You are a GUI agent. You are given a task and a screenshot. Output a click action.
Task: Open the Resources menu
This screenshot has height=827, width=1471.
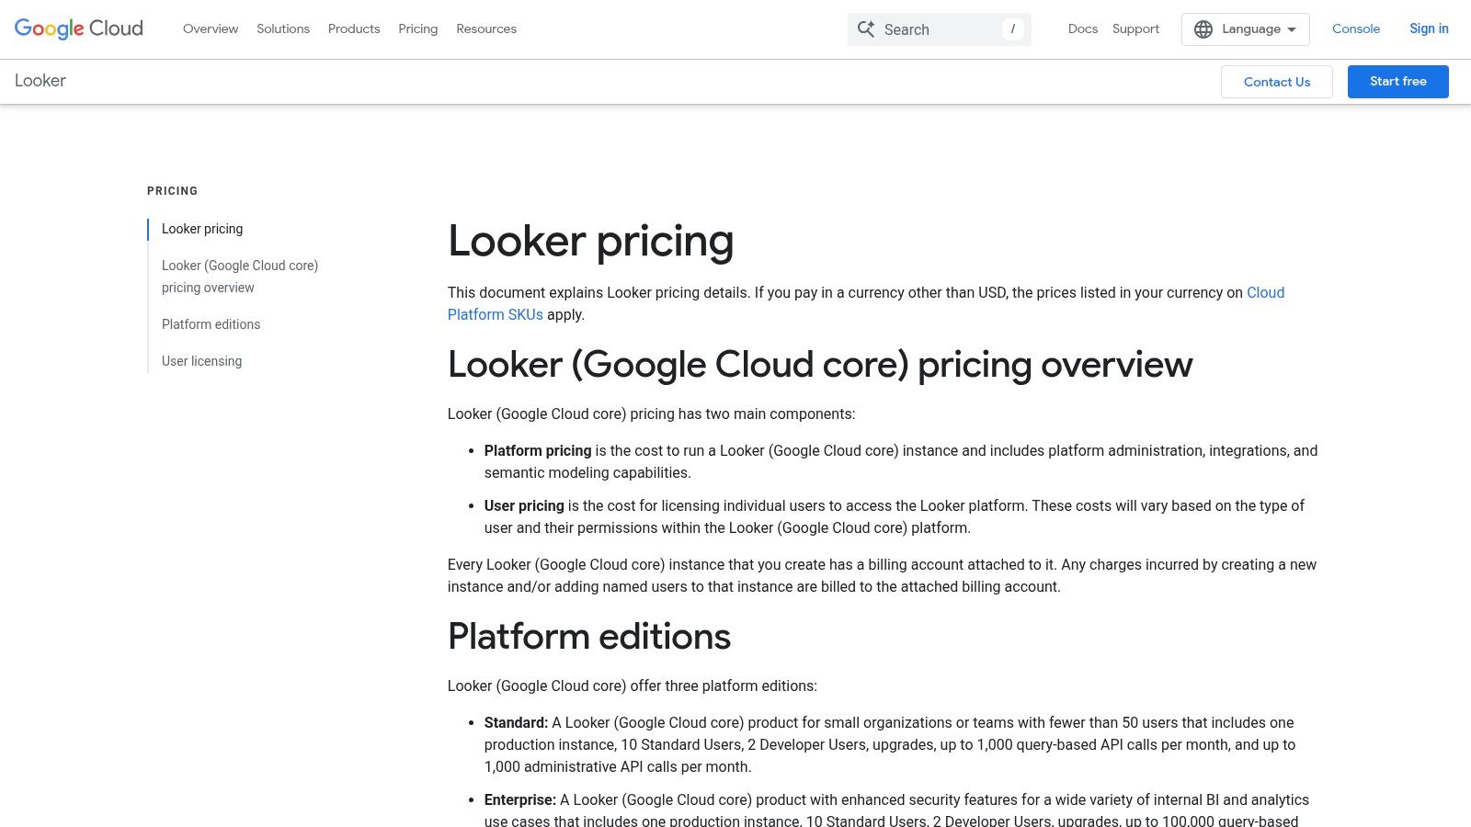click(x=486, y=28)
